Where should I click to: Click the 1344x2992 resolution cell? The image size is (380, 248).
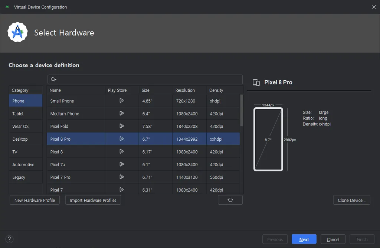pos(190,139)
